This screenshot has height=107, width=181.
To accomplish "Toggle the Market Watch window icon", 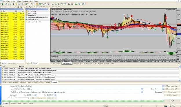I will click(x=10, y=4).
